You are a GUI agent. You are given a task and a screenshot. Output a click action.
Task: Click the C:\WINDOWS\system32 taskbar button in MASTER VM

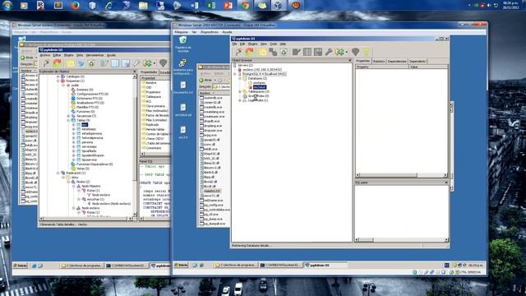280,265
